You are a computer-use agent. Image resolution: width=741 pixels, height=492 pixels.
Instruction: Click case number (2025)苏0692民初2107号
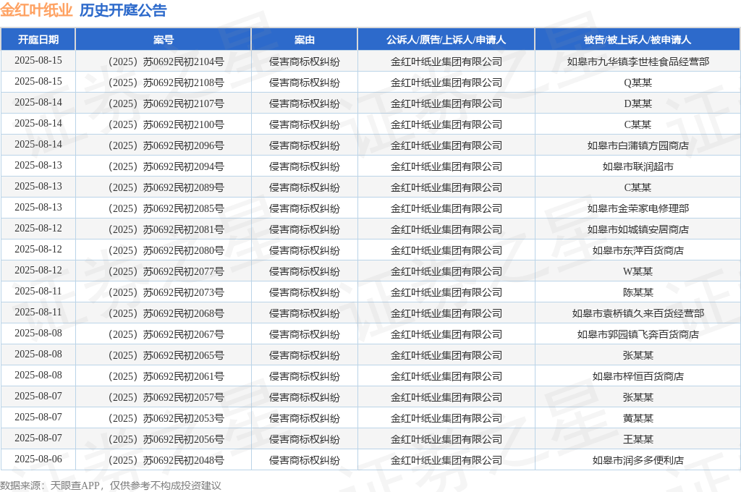point(164,103)
